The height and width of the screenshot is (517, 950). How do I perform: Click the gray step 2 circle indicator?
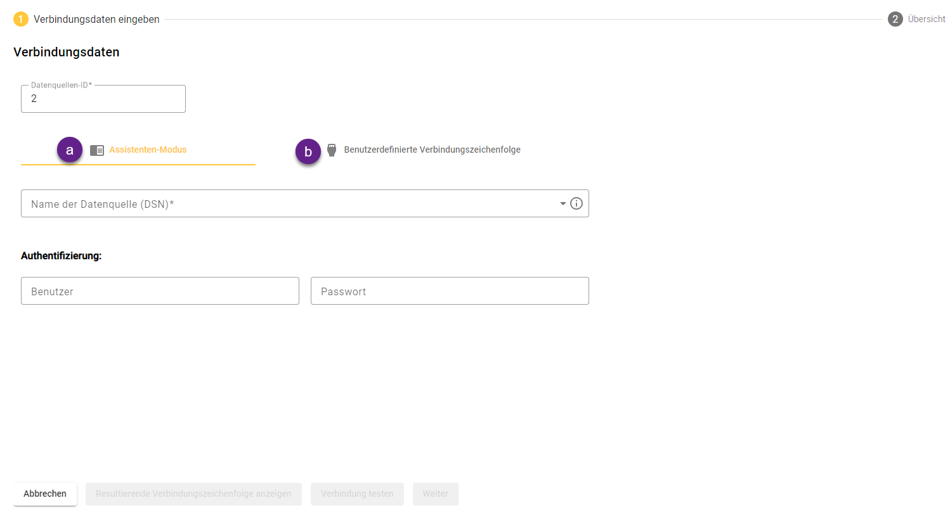click(895, 19)
